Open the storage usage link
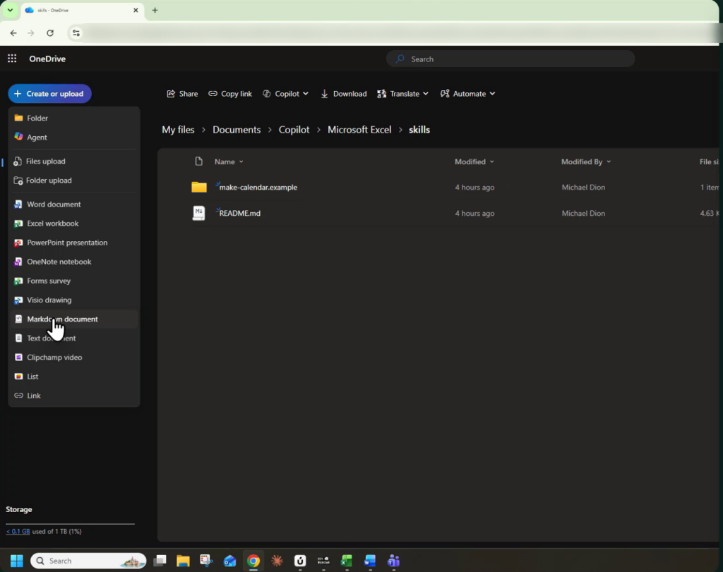This screenshot has height=572, width=723. [x=18, y=532]
